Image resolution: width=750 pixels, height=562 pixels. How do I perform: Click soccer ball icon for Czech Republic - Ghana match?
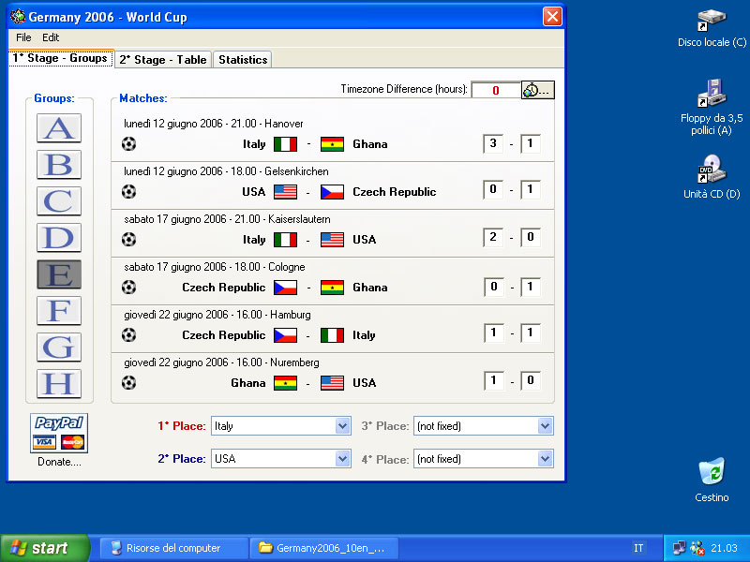pyautogui.click(x=128, y=288)
